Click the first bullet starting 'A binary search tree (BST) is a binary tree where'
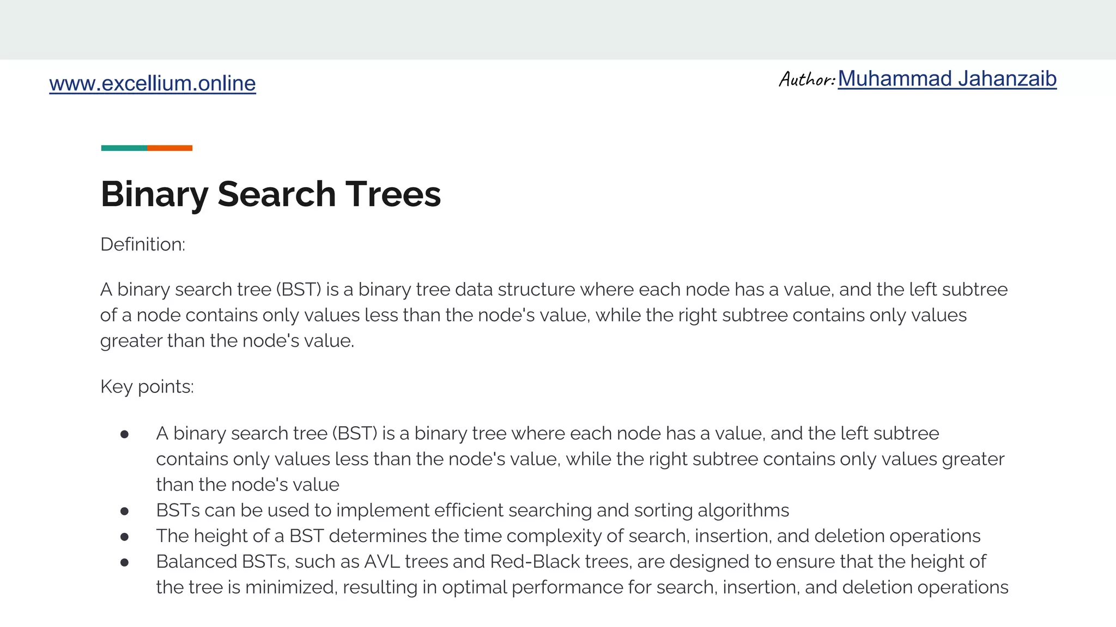 pyautogui.click(x=580, y=459)
